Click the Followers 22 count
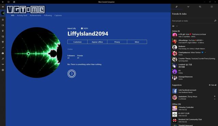 click(71, 57)
